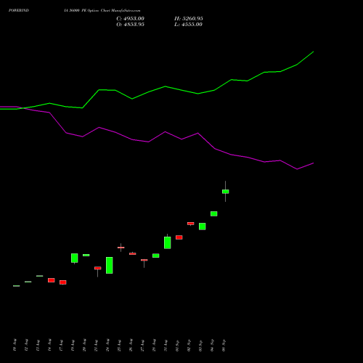363x363 pixels.
Task: Click the 14 Aug date label
Action: [x=49, y=345]
